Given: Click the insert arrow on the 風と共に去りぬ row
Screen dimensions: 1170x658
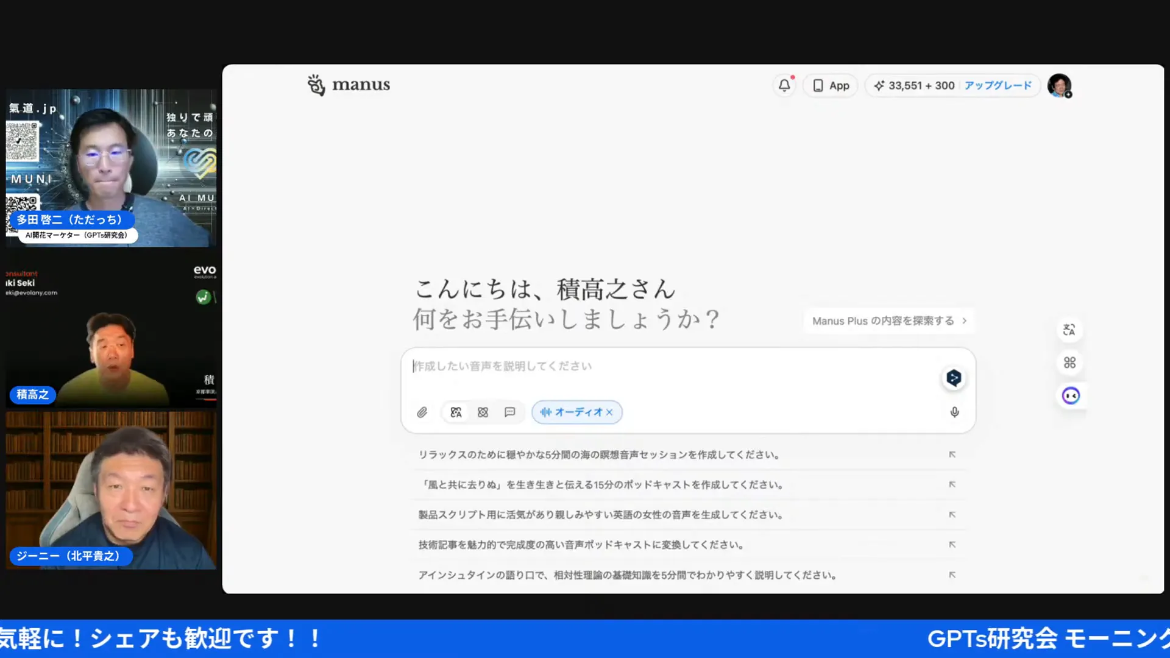Looking at the screenshot, I should [x=952, y=485].
